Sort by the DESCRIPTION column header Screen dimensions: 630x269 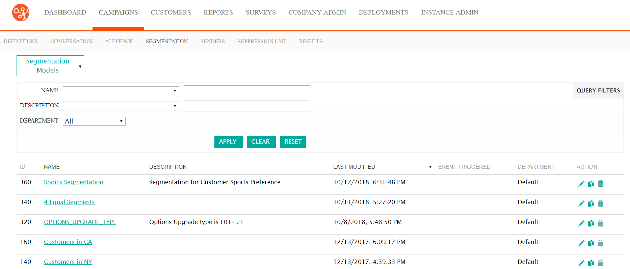(x=168, y=167)
